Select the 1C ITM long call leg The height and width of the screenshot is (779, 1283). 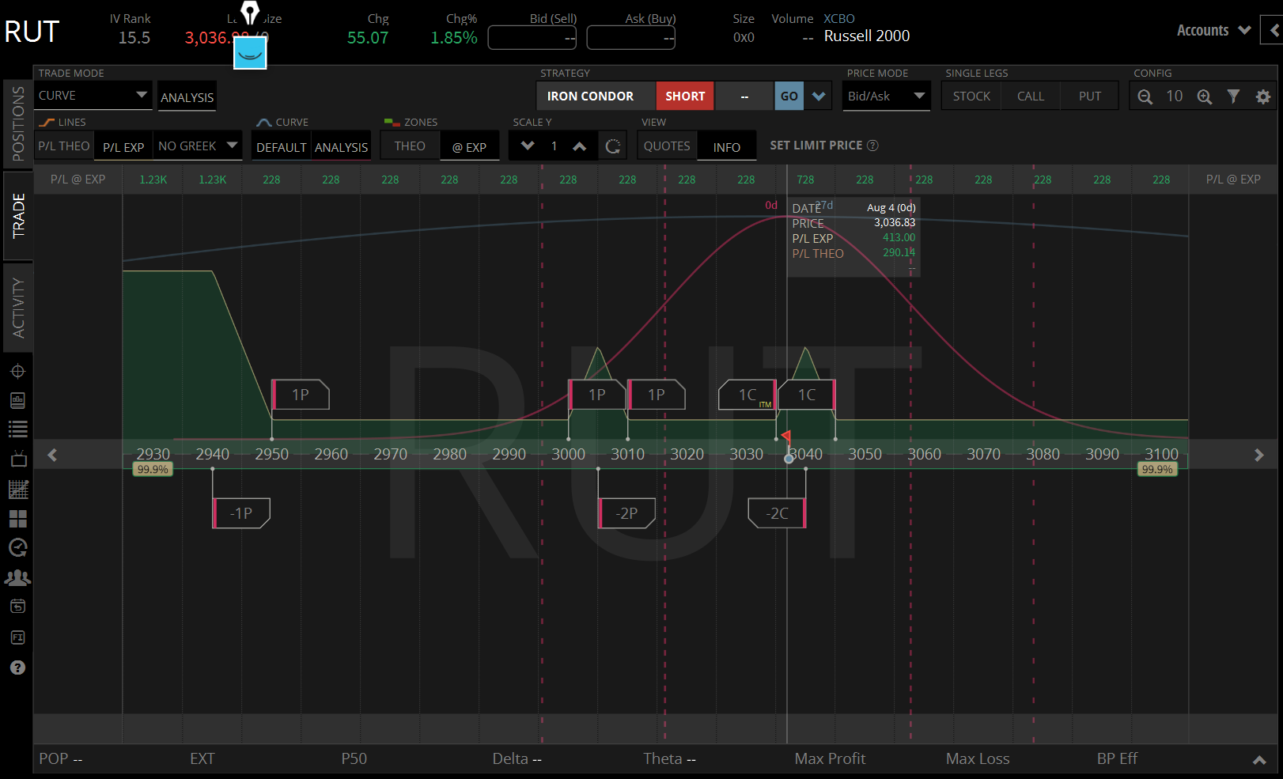(x=747, y=395)
